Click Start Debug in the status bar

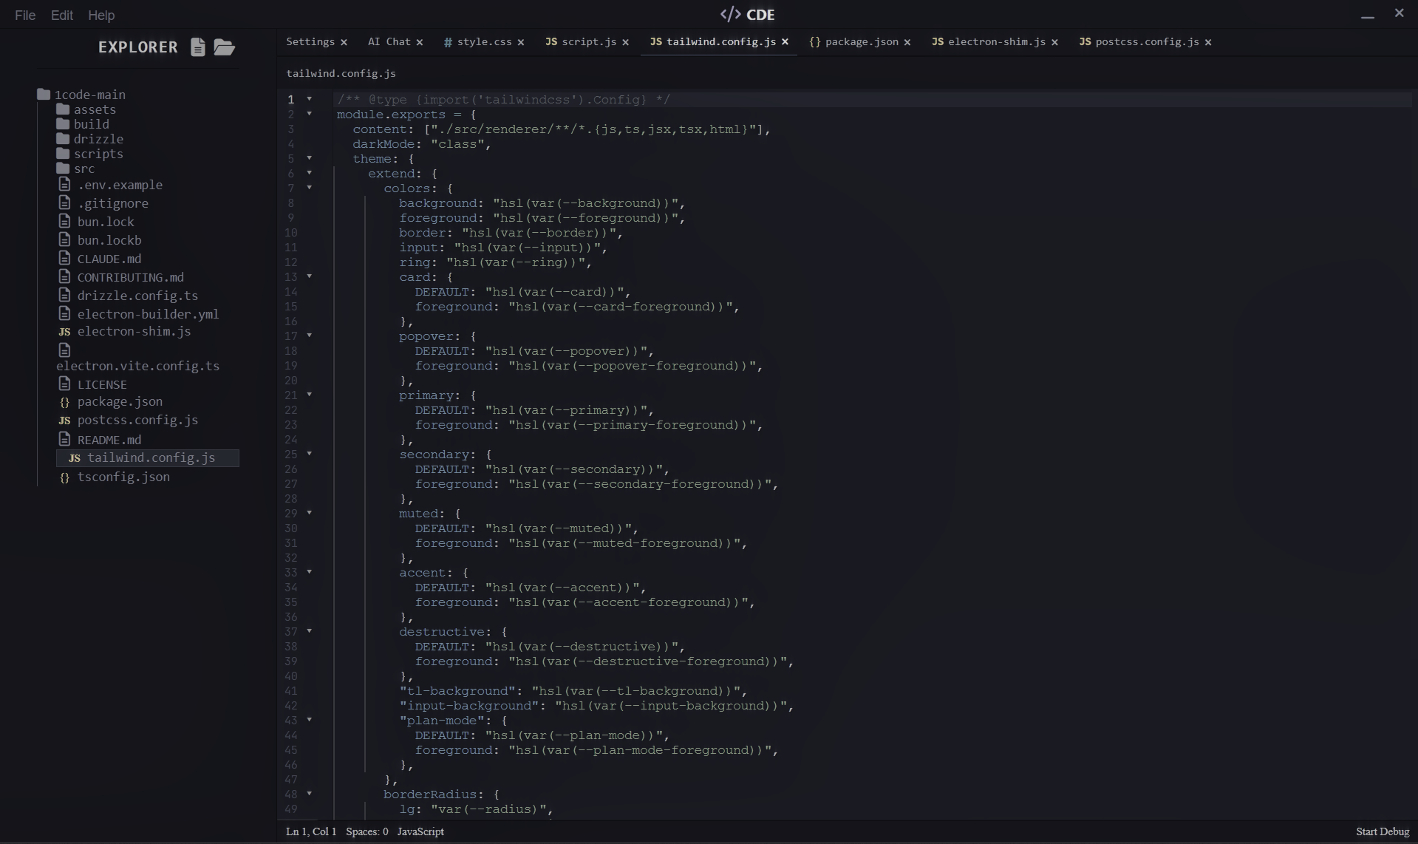(1383, 831)
